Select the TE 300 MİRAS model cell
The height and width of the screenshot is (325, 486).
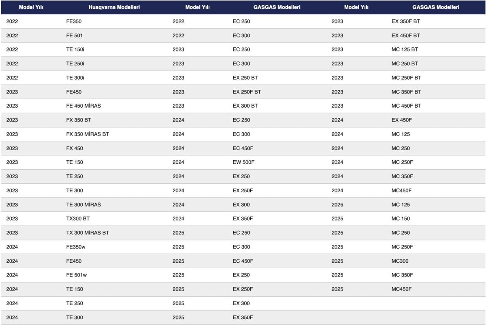point(83,205)
